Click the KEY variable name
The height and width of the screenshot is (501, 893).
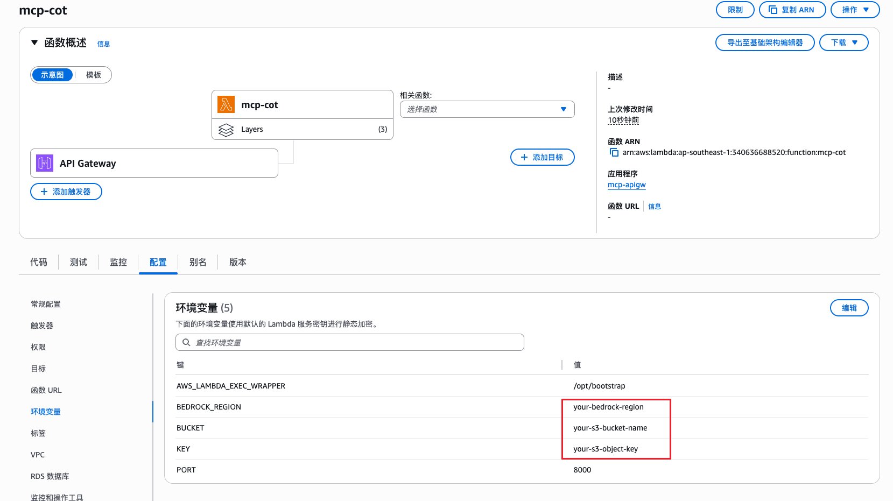183,449
